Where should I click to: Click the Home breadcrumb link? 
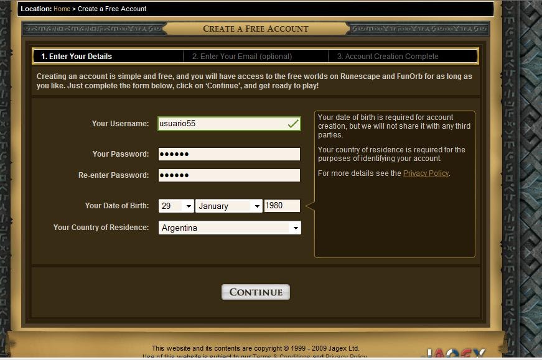(x=62, y=9)
